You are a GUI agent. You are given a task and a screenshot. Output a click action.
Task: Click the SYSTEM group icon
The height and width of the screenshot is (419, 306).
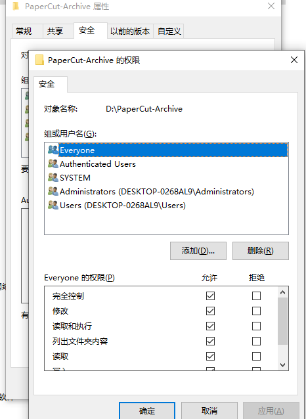(x=53, y=177)
